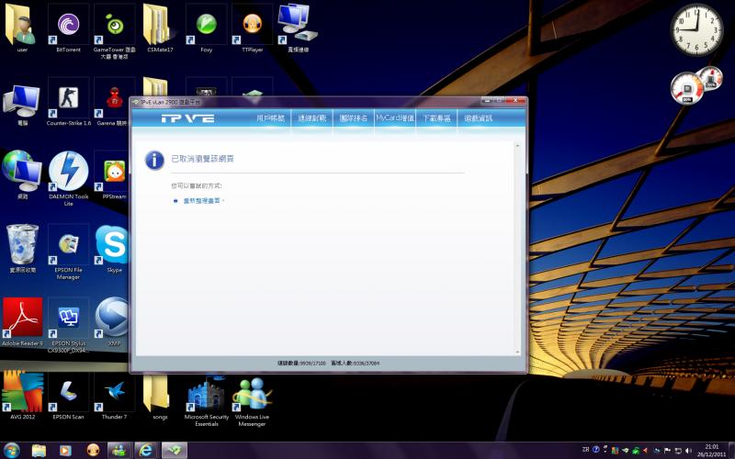This screenshot has height=459, width=735.
Task: Click the taskbar clock showing 21:01
Action: click(711, 451)
